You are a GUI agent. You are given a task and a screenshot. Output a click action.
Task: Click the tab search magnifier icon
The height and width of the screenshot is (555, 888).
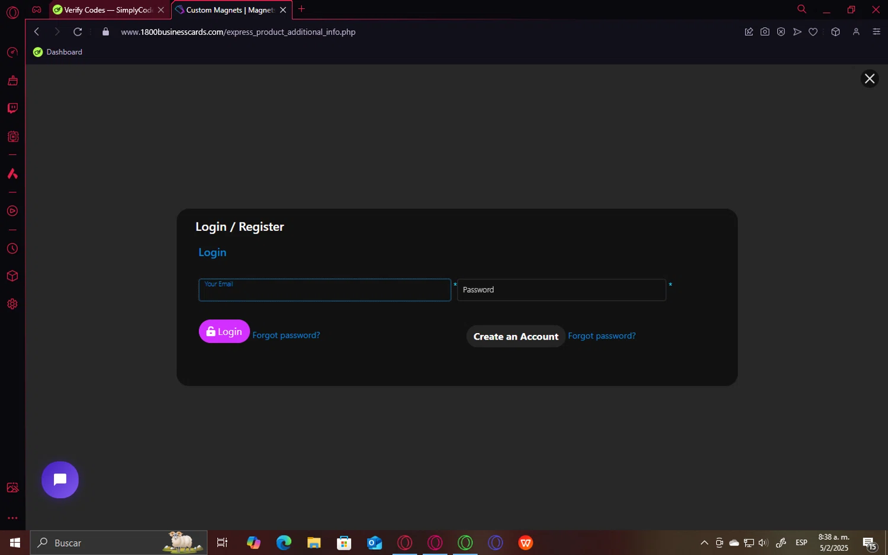pos(802,9)
